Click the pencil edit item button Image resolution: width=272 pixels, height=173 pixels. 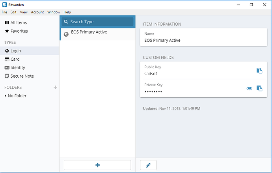tap(148, 165)
